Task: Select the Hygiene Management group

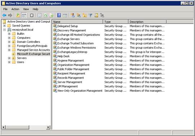Action: [71, 60]
